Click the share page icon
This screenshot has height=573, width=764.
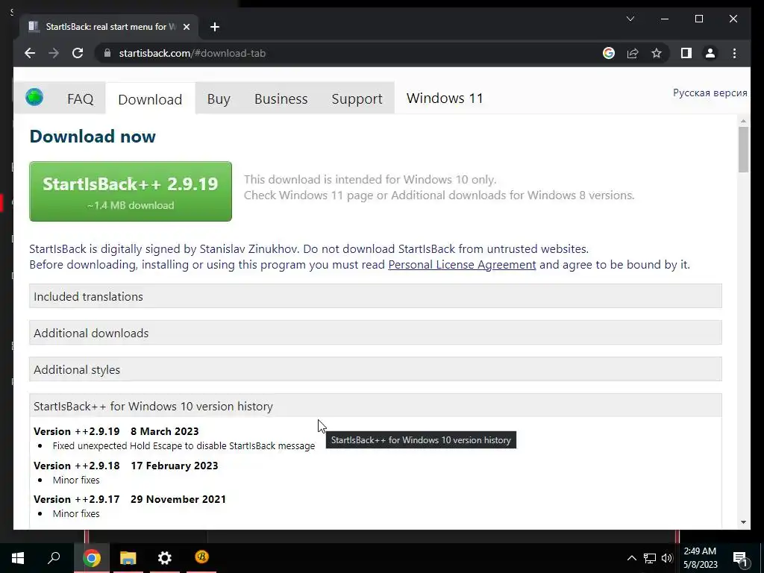[633, 53]
